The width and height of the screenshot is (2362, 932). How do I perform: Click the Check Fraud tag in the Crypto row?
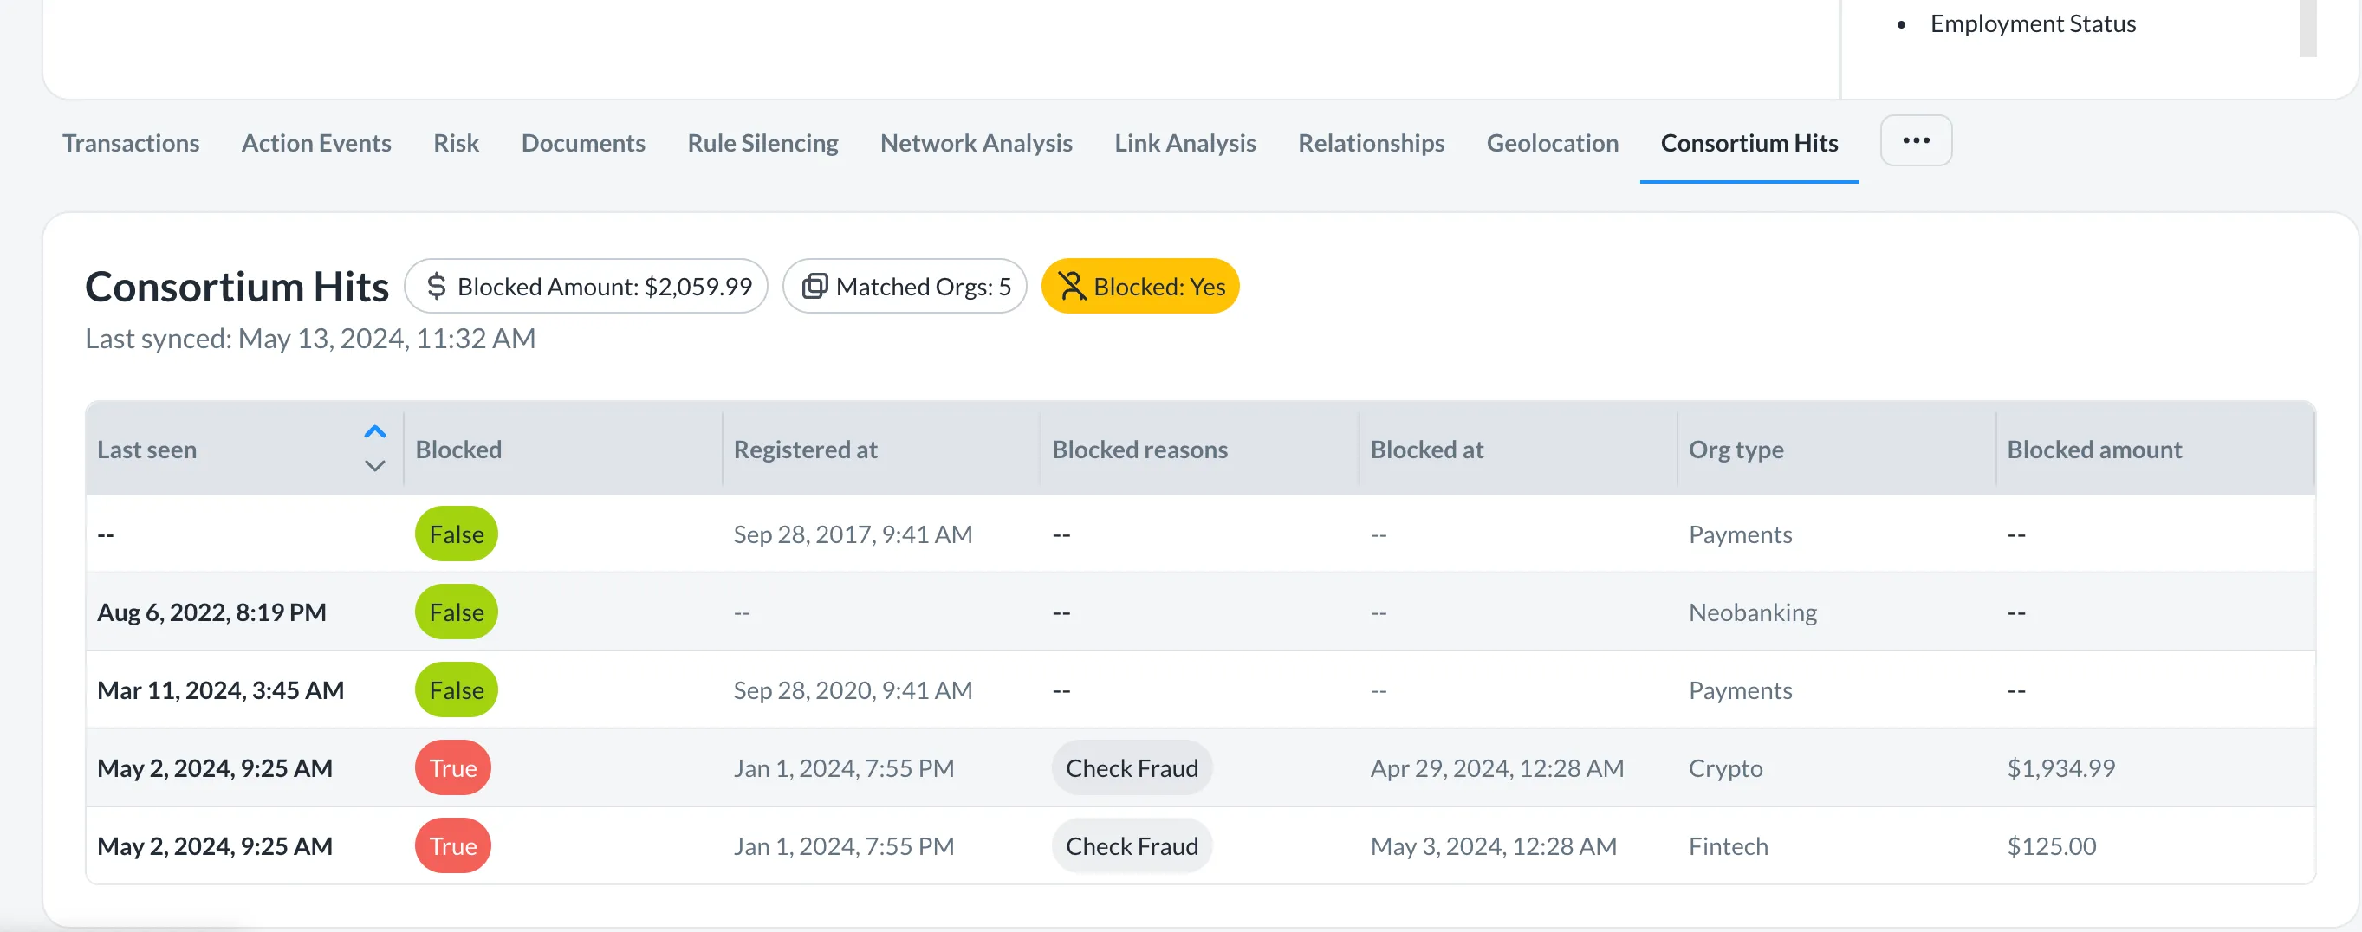pyautogui.click(x=1132, y=767)
